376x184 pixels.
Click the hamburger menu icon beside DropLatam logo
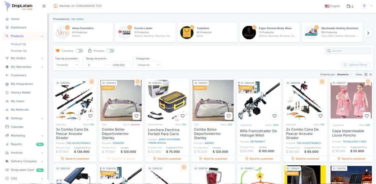(44, 6)
